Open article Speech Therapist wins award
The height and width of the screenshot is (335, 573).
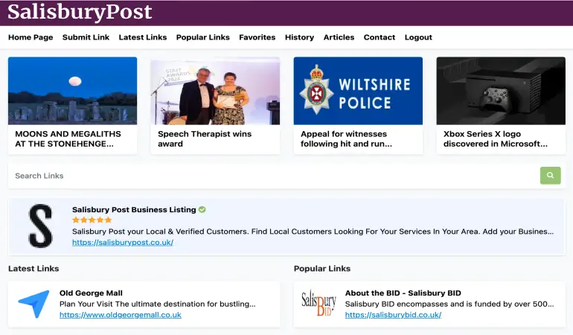click(205, 139)
